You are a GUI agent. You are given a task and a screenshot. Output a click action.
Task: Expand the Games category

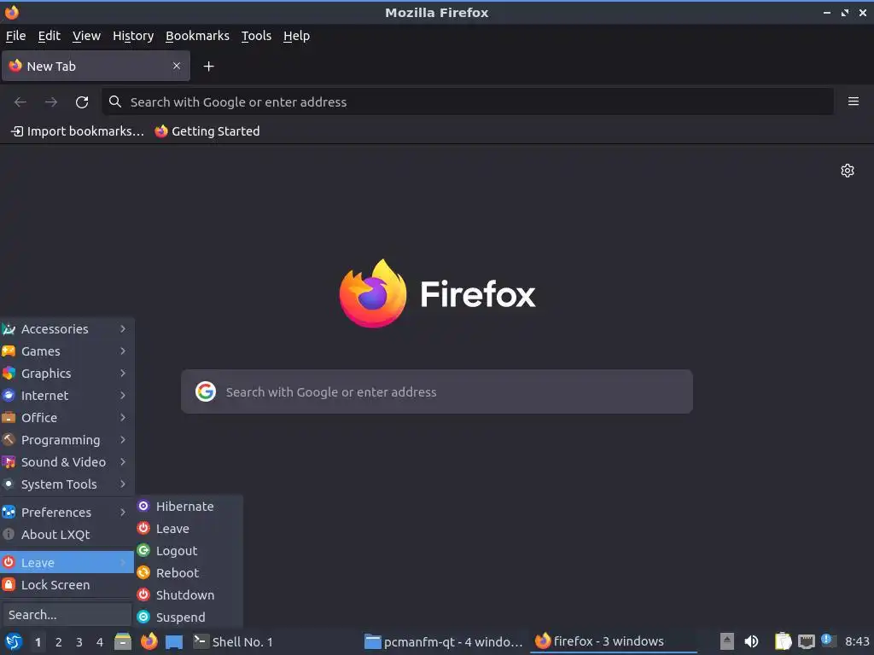(67, 351)
